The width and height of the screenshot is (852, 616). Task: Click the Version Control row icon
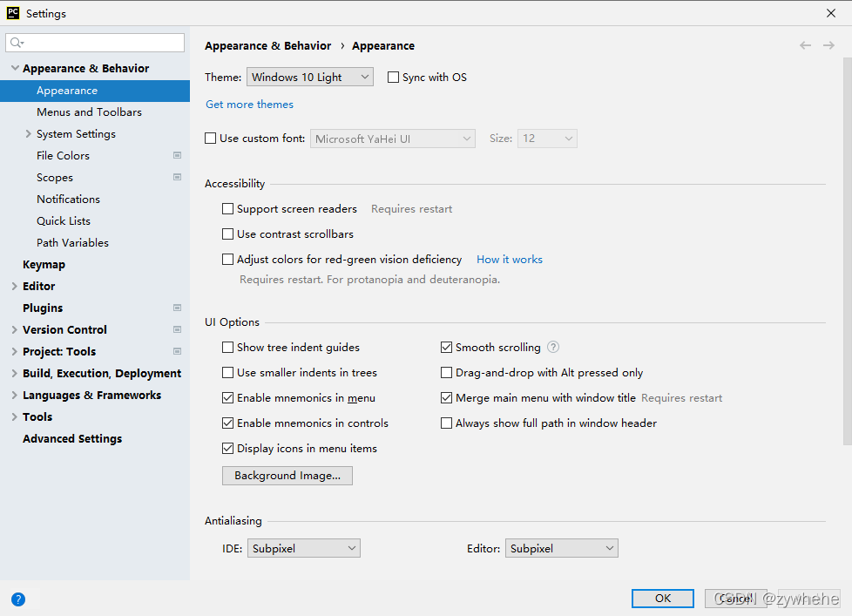(177, 329)
